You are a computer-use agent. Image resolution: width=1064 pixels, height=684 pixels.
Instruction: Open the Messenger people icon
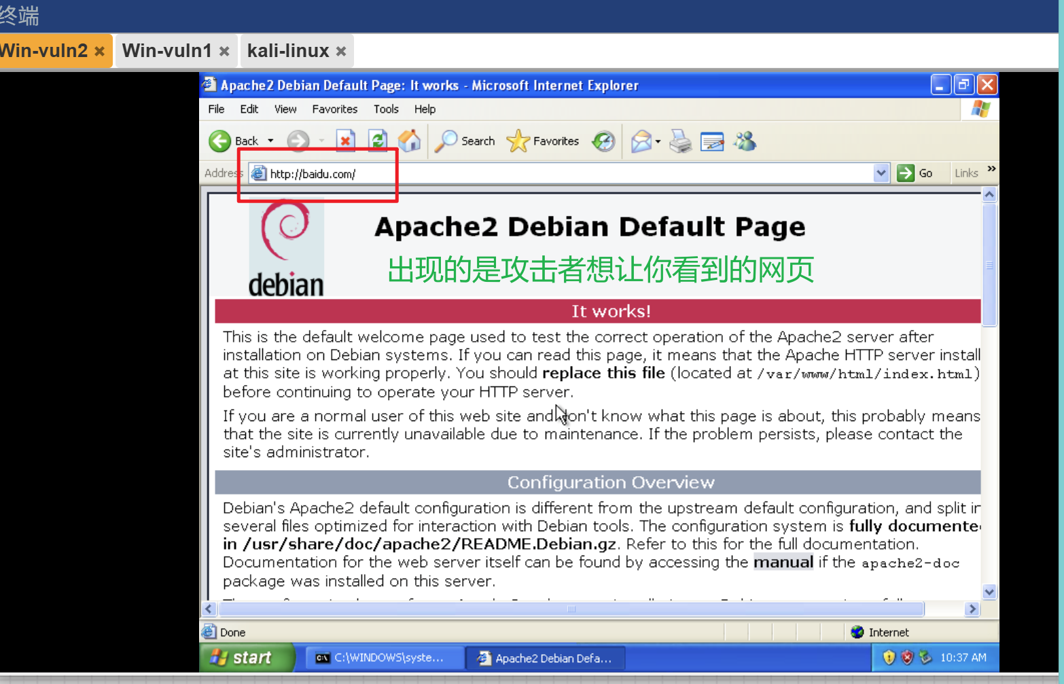click(x=745, y=141)
